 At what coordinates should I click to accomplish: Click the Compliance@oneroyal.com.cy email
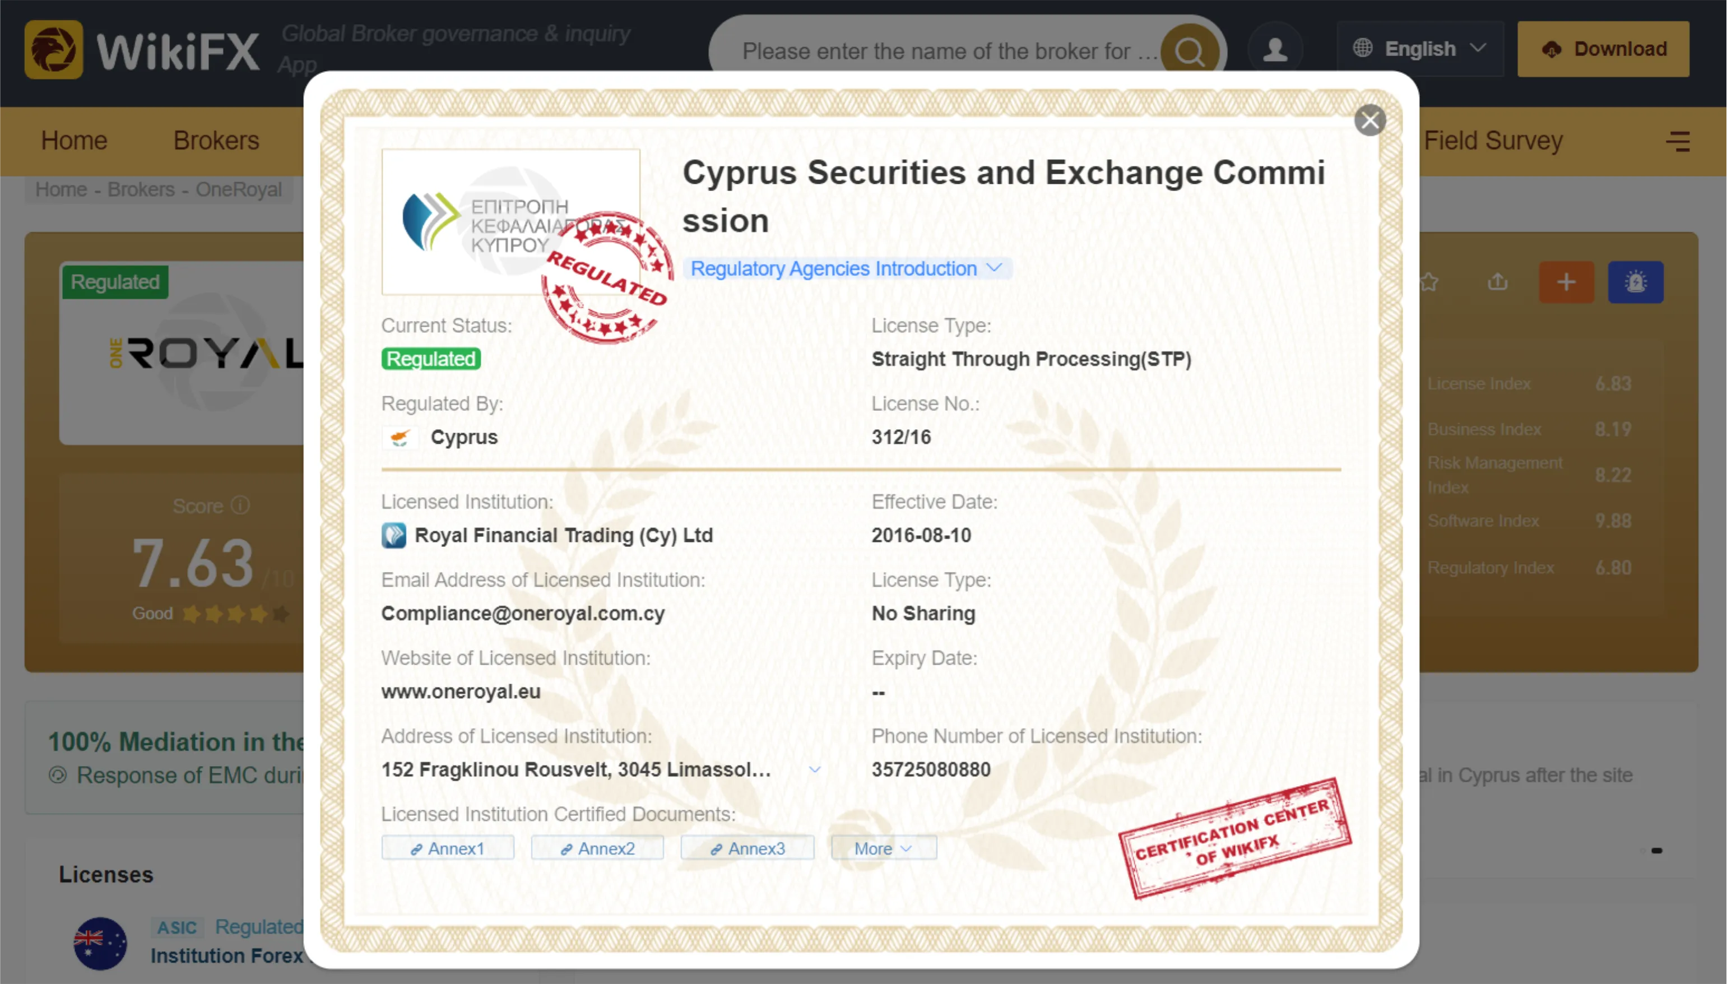coord(523,614)
